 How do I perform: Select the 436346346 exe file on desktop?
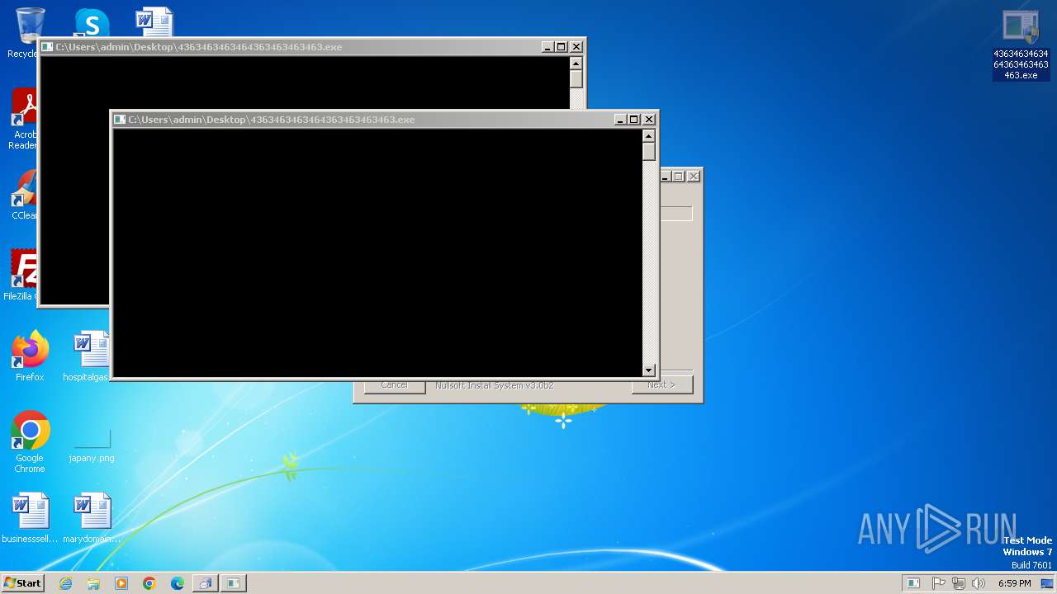(x=1021, y=45)
